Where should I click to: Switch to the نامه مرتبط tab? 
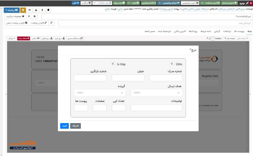tap(206, 31)
